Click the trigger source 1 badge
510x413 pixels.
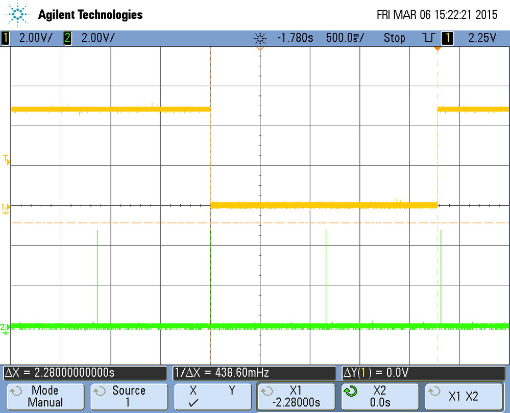[447, 38]
